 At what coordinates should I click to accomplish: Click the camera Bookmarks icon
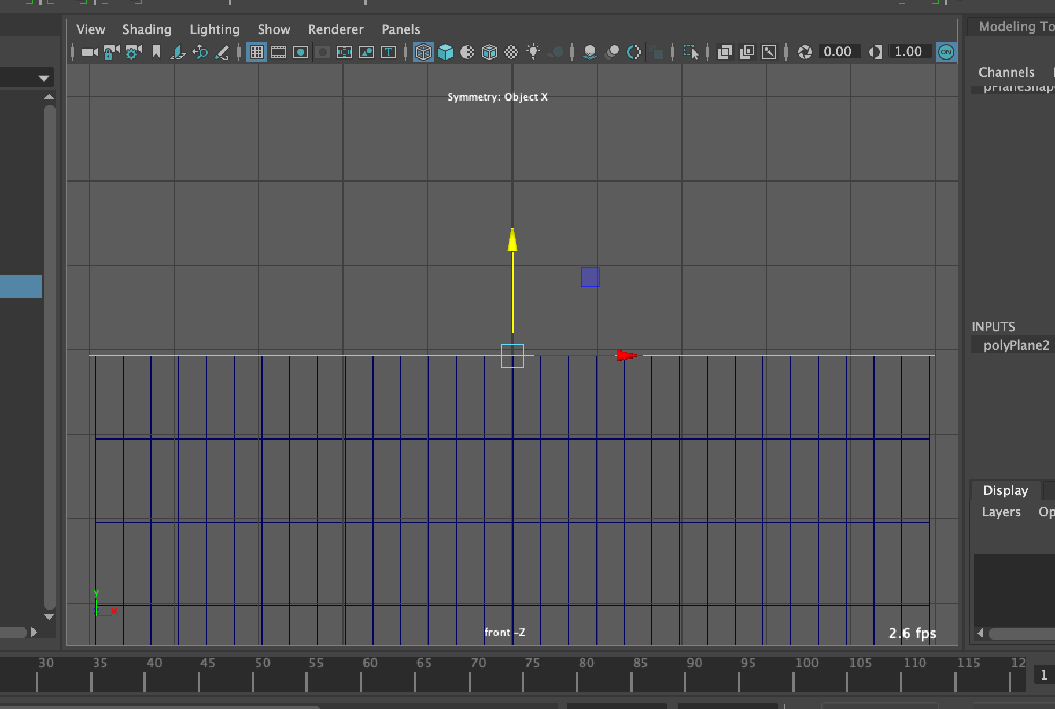[156, 52]
